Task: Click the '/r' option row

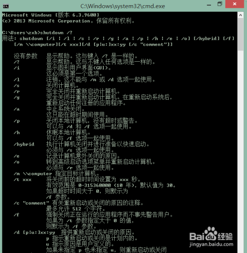Action: (67, 91)
